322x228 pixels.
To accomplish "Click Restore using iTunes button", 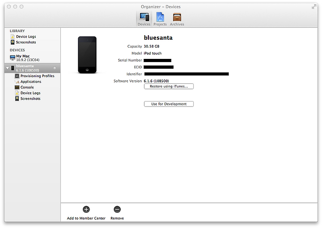I will tap(169, 87).
